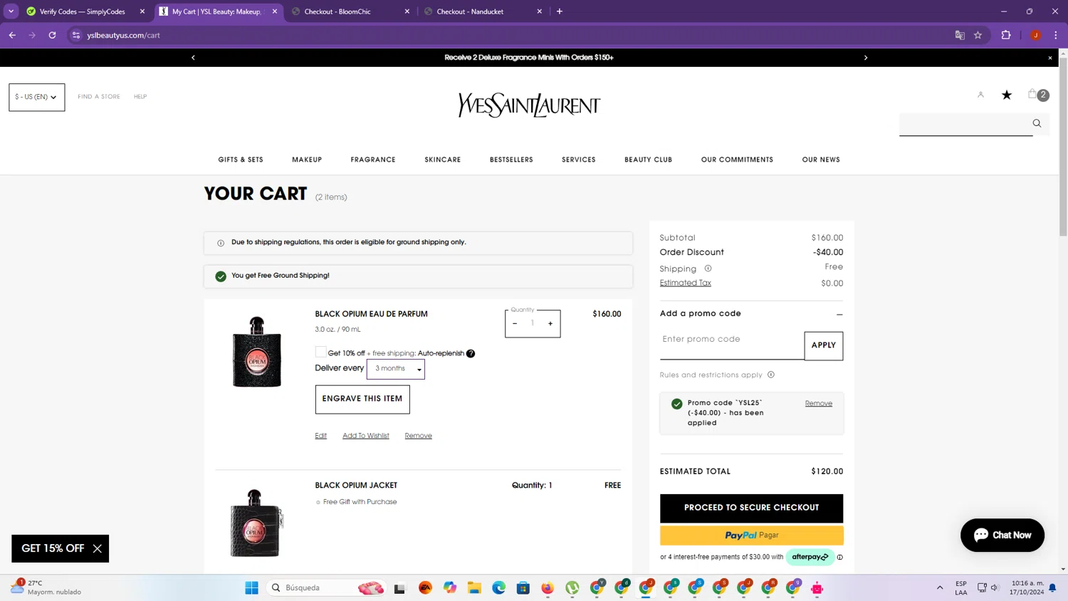Screen dimensions: 1068x601
Task: Add Black Opium to Wishlist
Action: pyautogui.click(x=366, y=436)
